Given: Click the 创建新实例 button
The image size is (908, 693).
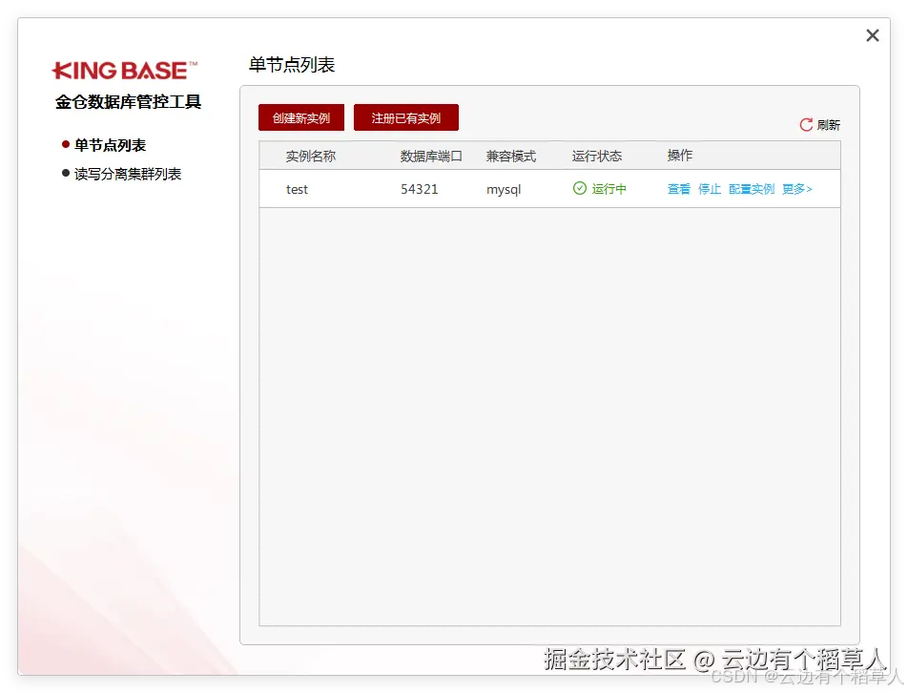Looking at the screenshot, I should tap(301, 117).
